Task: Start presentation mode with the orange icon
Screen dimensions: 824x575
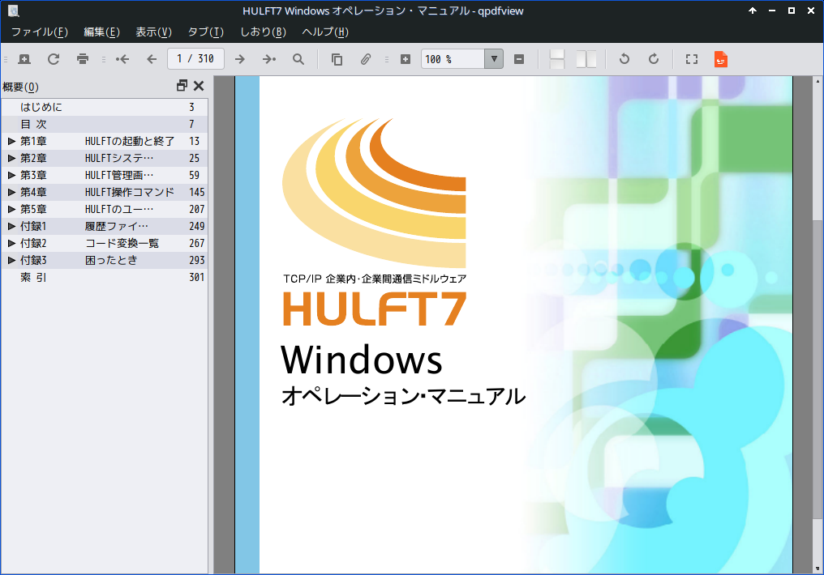Action: point(721,59)
